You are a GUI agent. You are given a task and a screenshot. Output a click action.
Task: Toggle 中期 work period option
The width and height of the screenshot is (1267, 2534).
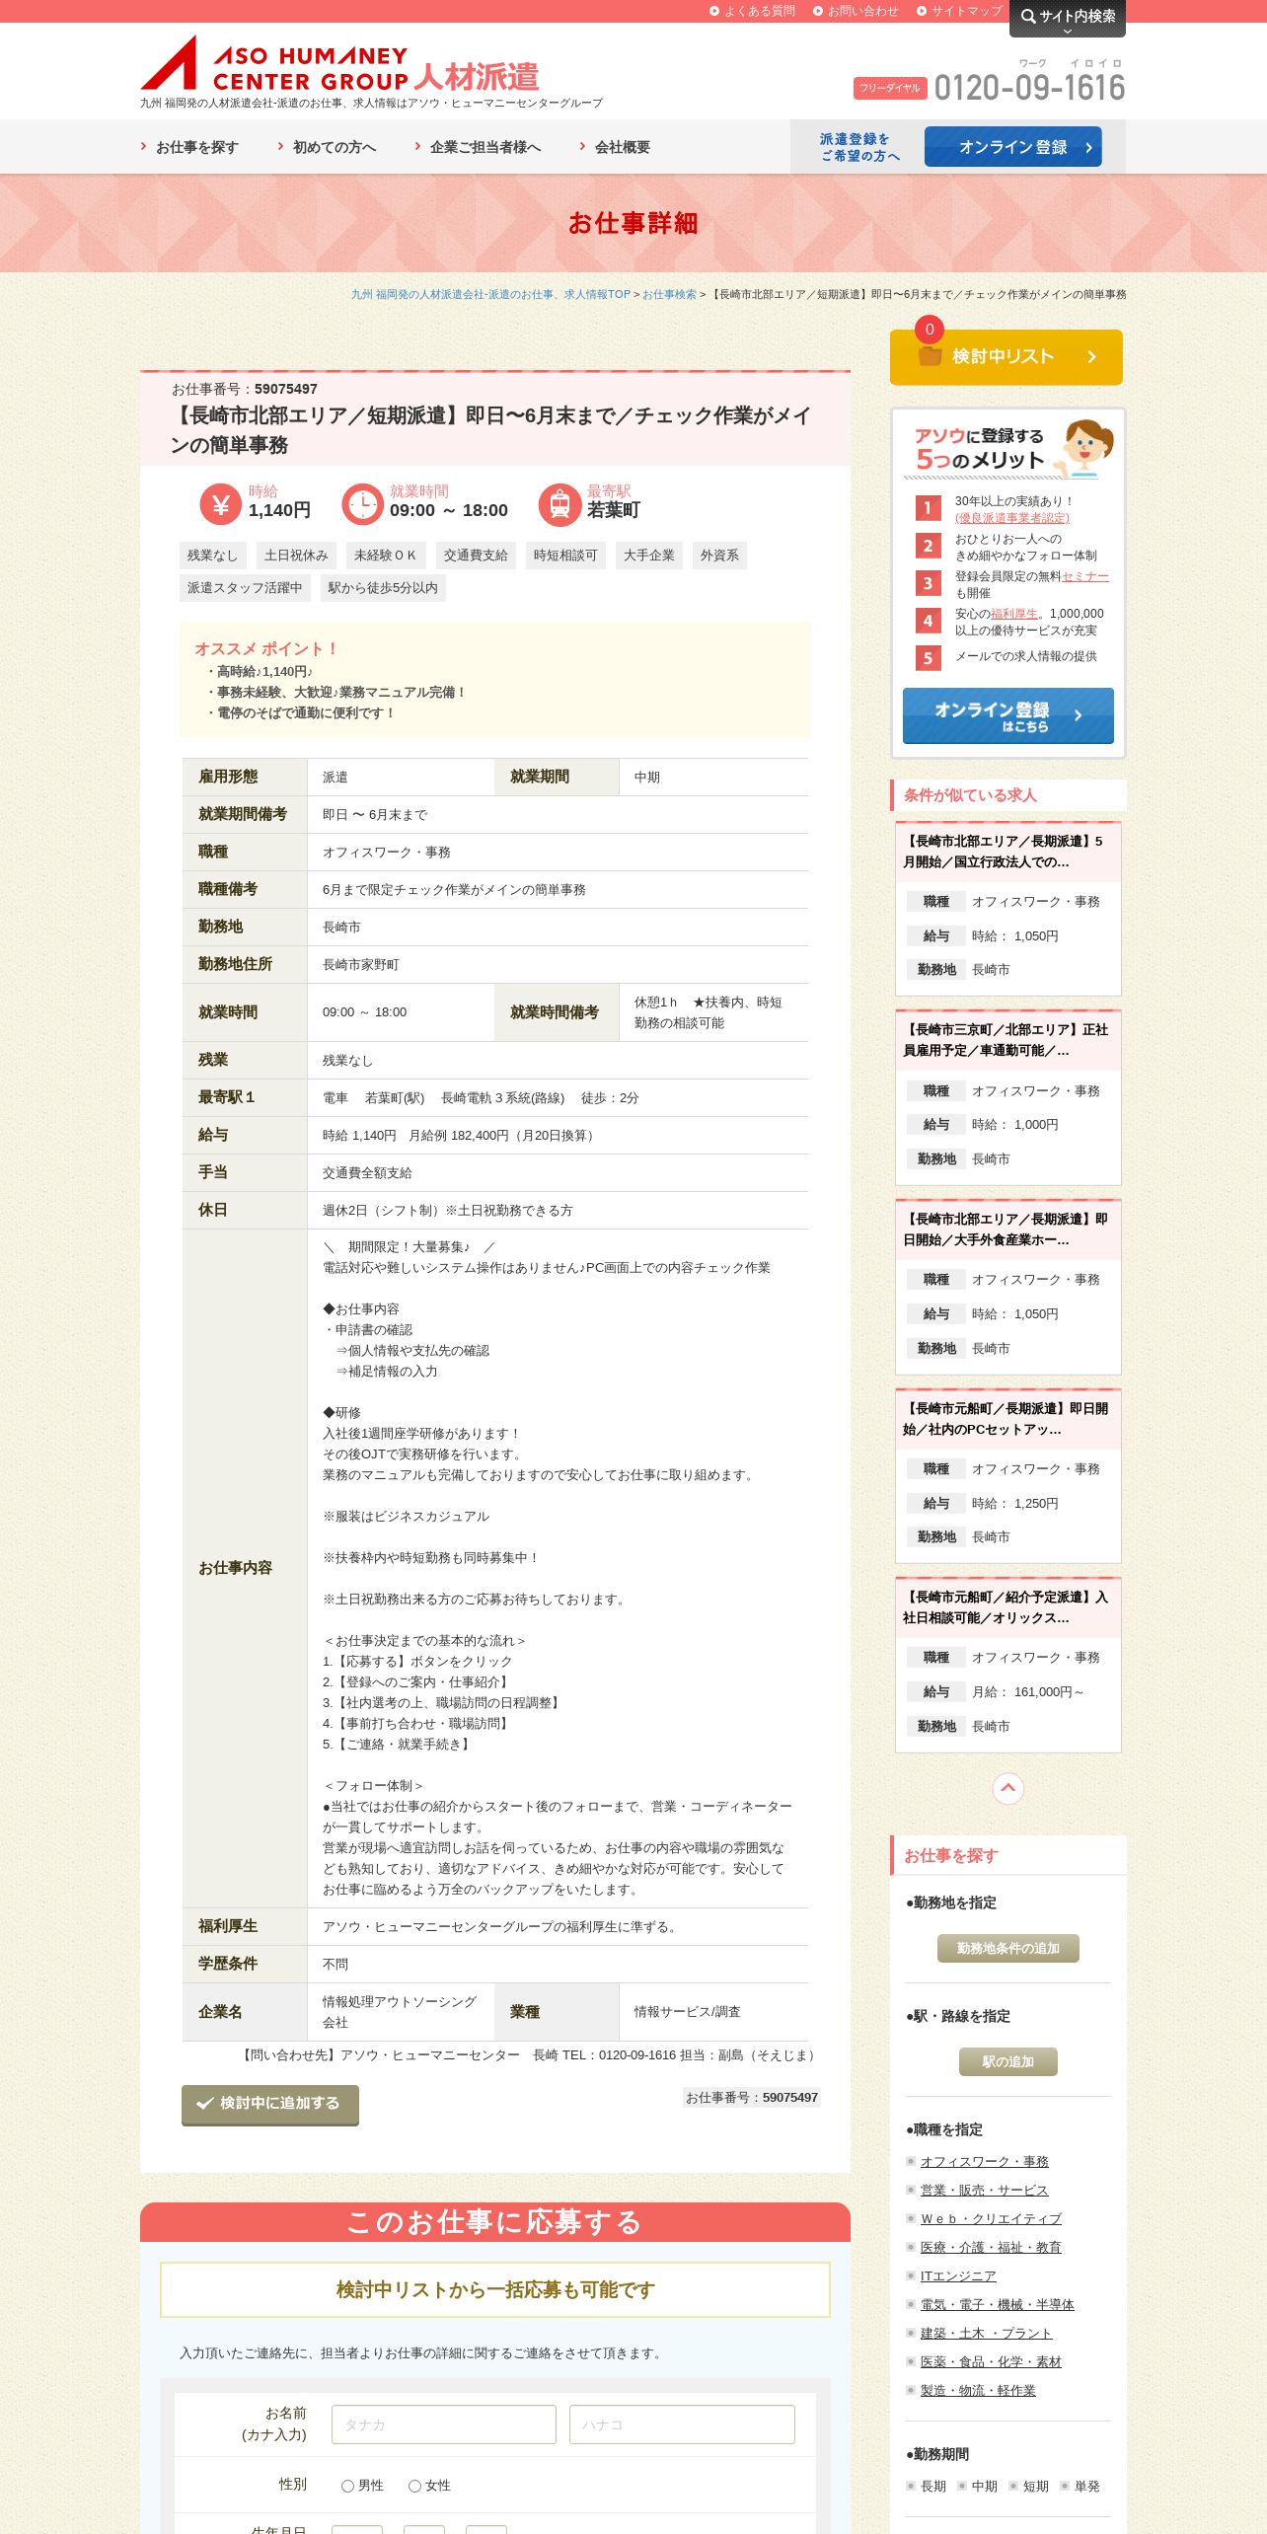coord(978,2487)
